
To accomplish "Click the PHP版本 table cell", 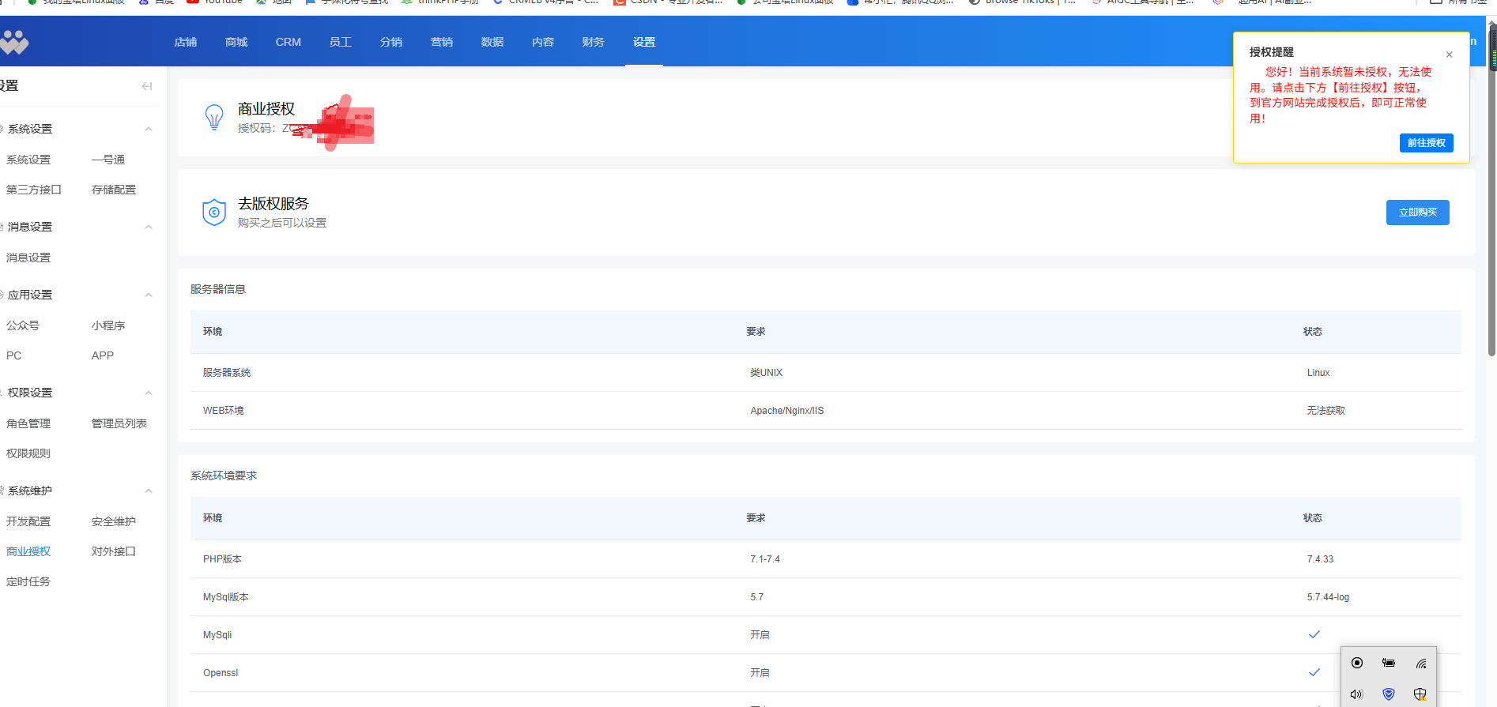I will (223, 559).
